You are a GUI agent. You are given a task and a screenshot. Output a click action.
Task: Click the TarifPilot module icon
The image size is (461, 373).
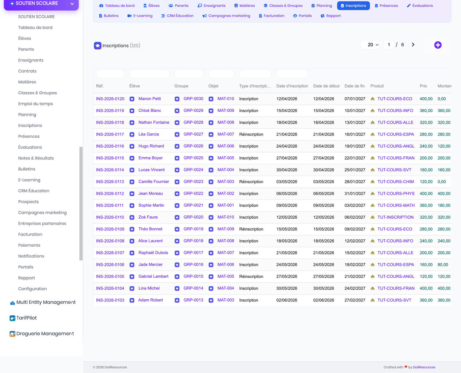pos(12,318)
